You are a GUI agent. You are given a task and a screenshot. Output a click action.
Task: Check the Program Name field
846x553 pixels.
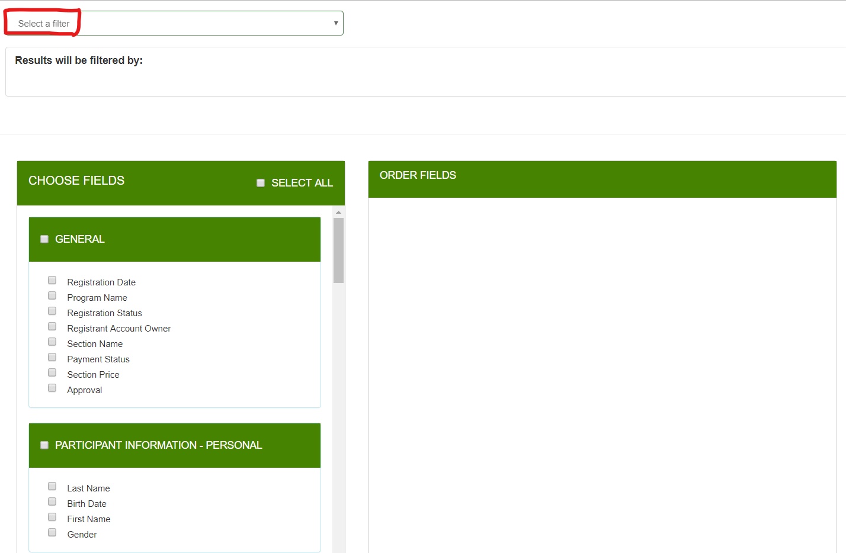click(52, 295)
